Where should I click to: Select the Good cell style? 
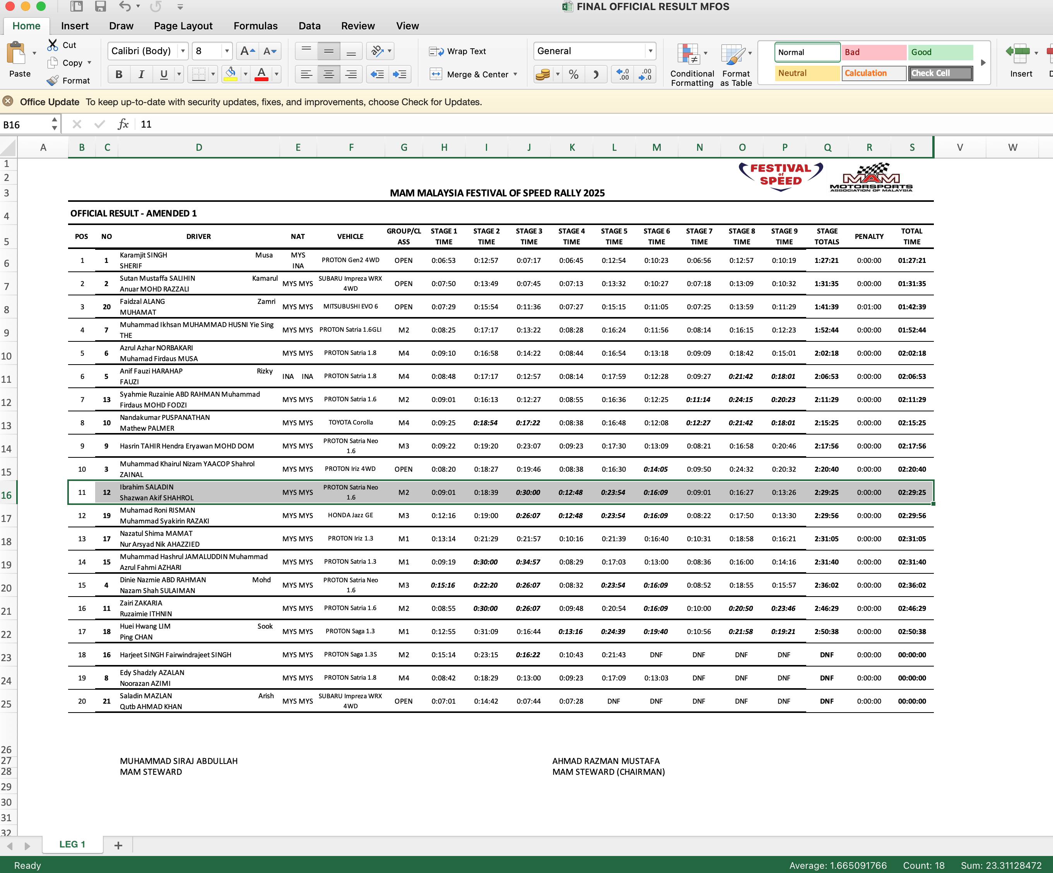click(941, 52)
